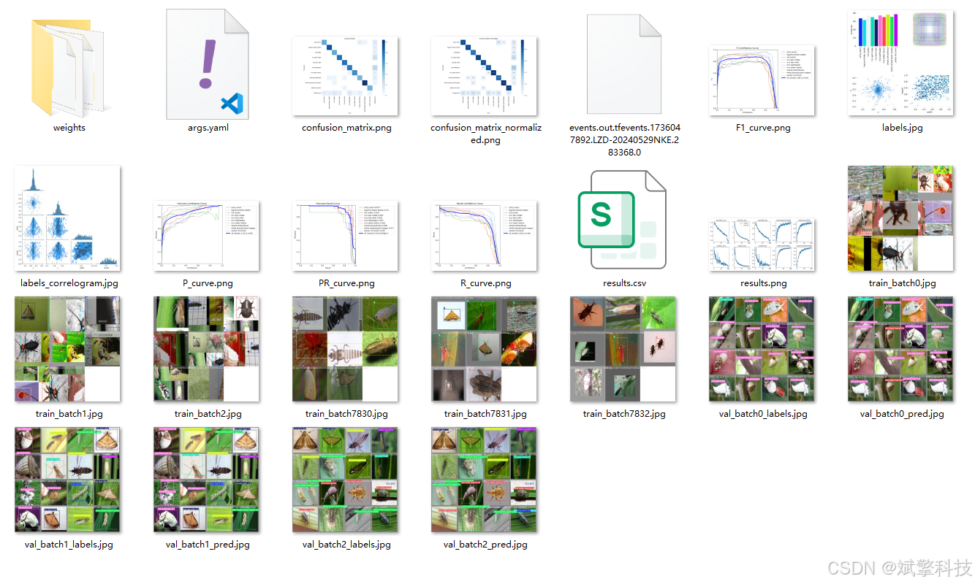
Task: Select the labels.jpg thumbnail
Action: [x=902, y=62]
